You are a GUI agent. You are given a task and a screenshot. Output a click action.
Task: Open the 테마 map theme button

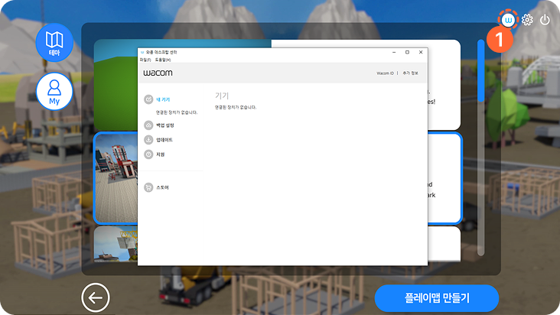coord(54,43)
